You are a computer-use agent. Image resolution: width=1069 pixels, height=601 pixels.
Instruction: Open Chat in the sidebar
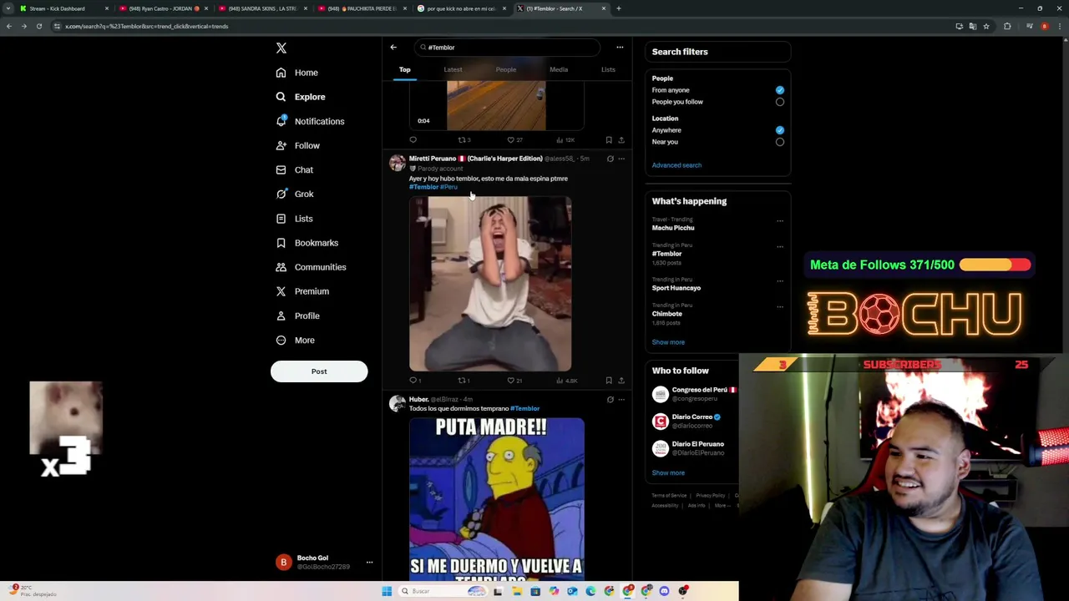295,169
